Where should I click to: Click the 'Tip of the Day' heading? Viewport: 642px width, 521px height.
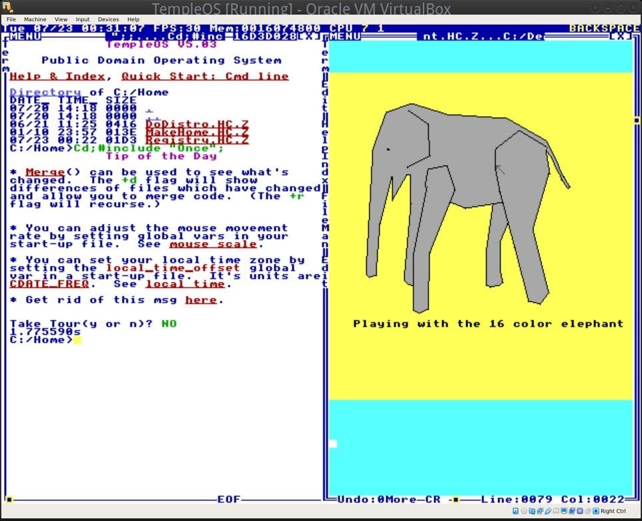(161, 156)
